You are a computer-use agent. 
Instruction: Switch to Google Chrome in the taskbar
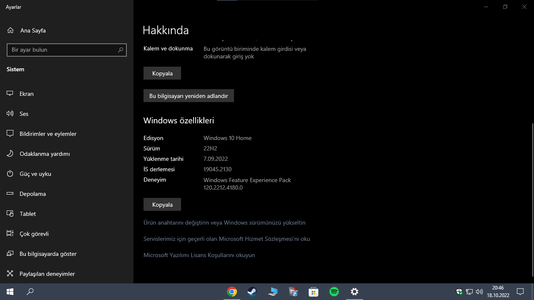pos(232,292)
